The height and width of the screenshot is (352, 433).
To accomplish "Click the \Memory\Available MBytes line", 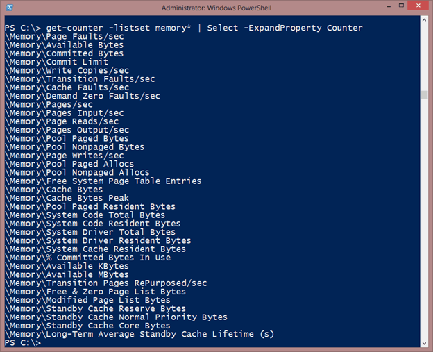I will pos(67,275).
